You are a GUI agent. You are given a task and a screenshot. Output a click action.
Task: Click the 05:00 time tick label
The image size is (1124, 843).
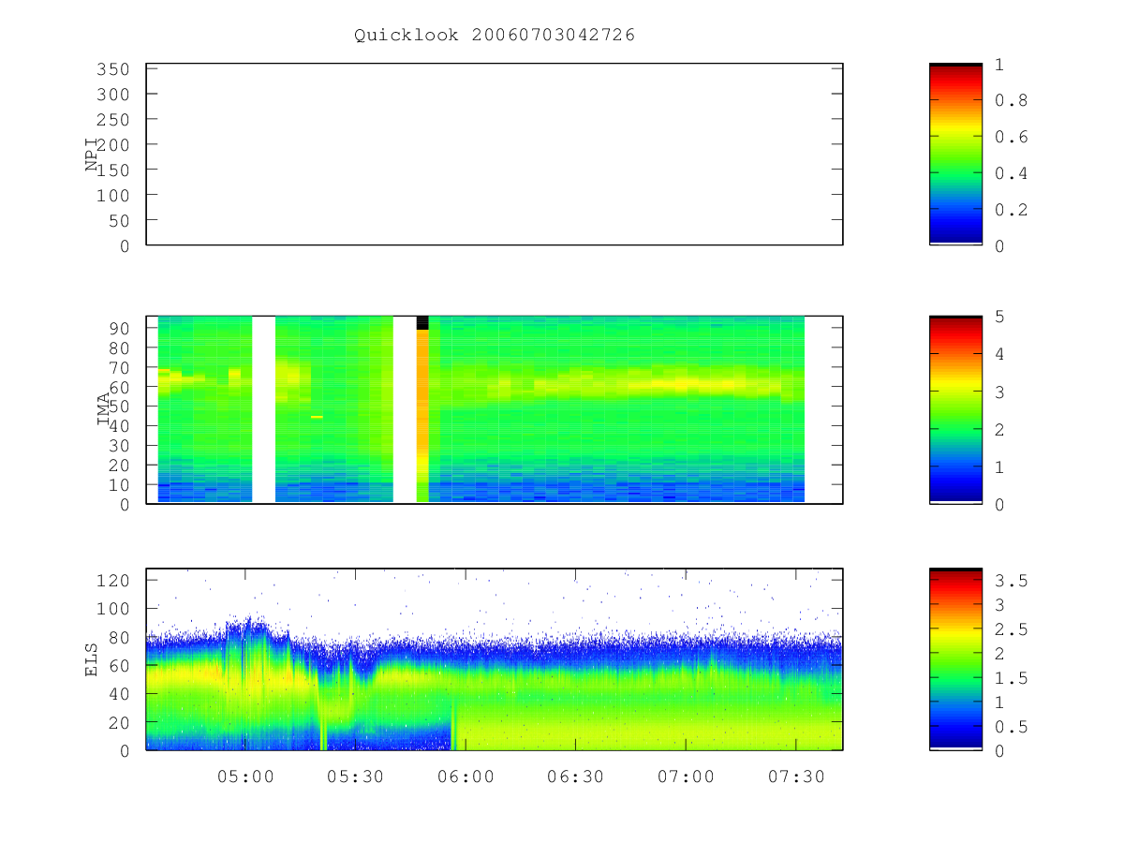tap(245, 776)
